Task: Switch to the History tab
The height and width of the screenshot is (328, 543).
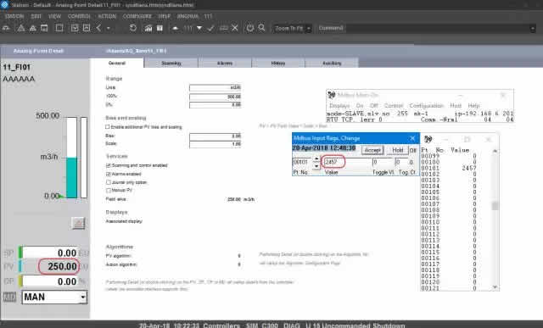Action: coord(278,64)
